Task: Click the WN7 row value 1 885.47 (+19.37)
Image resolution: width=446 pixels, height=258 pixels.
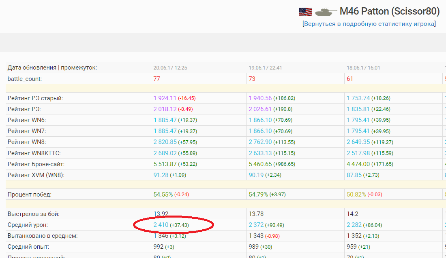Action: coord(175,131)
